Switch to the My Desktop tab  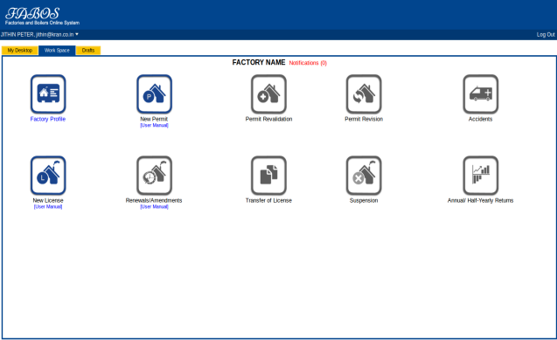[20, 51]
